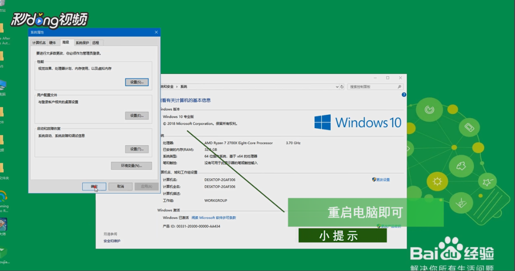Click the blue help icon in System window

coord(404,95)
